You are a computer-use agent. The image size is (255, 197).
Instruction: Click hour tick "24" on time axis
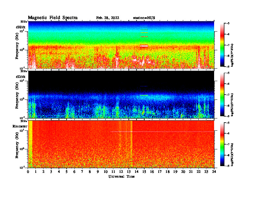click(214, 172)
